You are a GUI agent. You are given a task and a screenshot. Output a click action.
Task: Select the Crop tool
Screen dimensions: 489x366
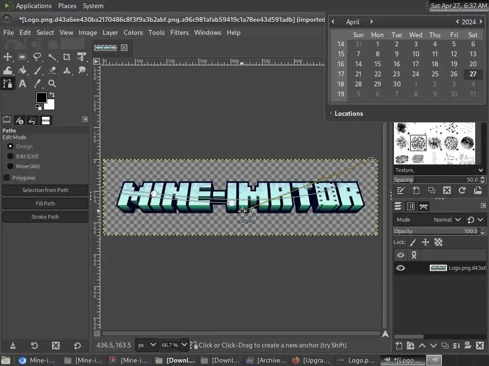(x=67, y=57)
